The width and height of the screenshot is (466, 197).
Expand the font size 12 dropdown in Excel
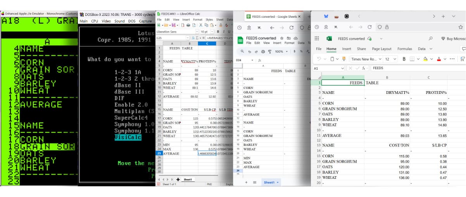(394, 59)
